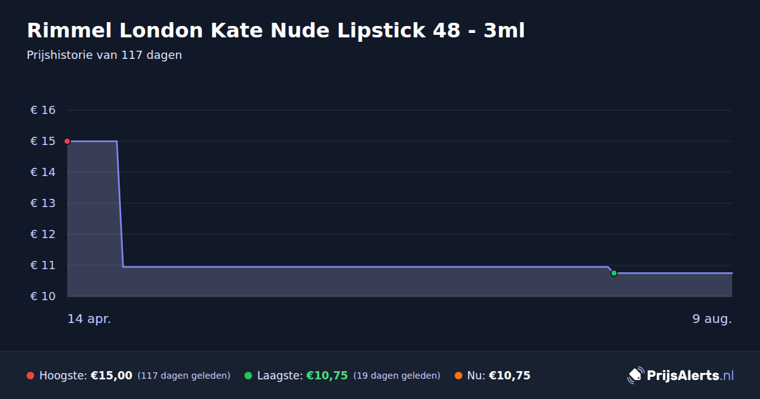The image size is (760, 399).
Task: Click the 9 aug. end date label
Action: [712, 319]
